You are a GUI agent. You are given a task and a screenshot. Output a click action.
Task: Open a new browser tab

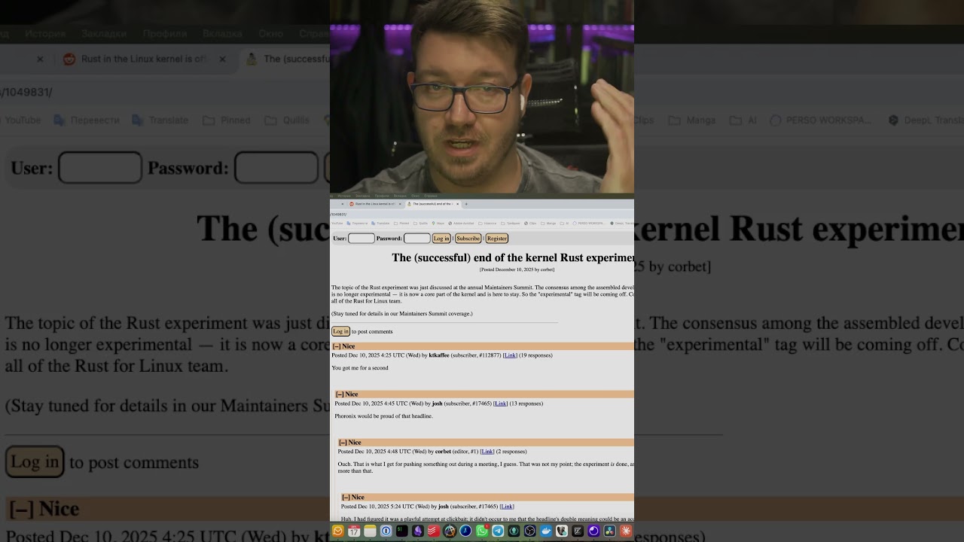pos(466,204)
